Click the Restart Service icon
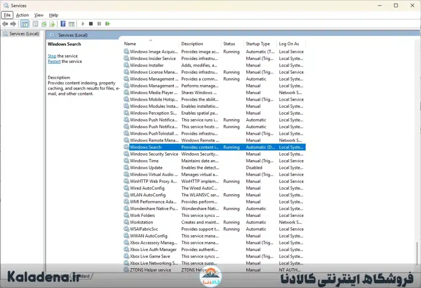 (x=107, y=24)
